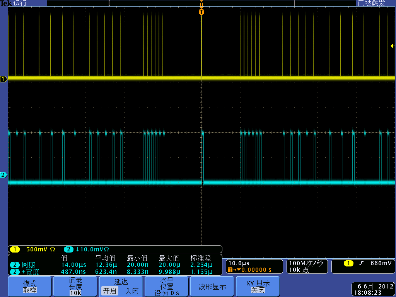Turn delay off with 关闭 option
396x297 pixels.
tap(131, 291)
